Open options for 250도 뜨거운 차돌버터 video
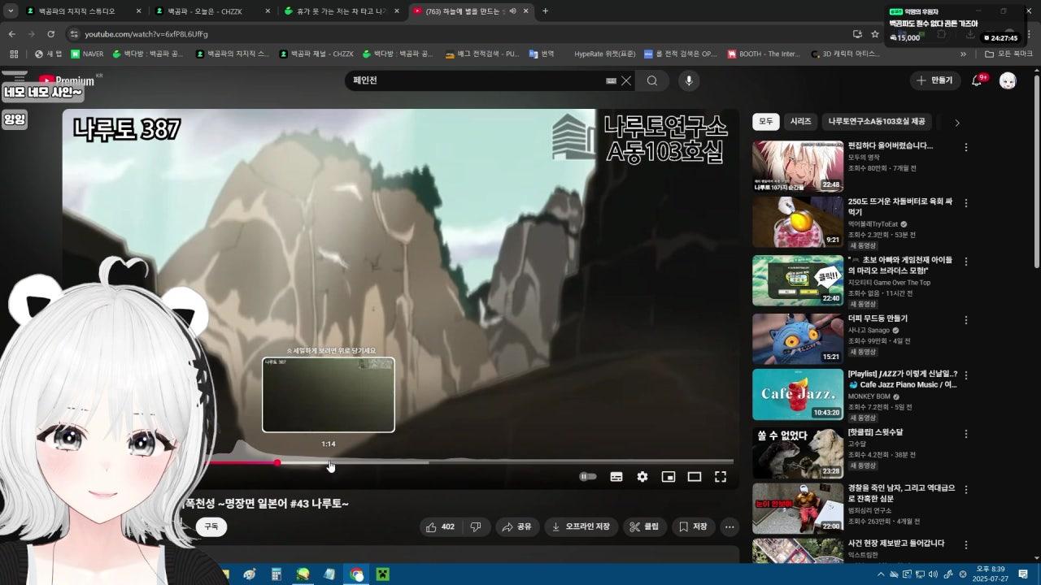Image resolution: width=1041 pixels, height=585 pixels. pyautogui.click(x=966, y=202)
